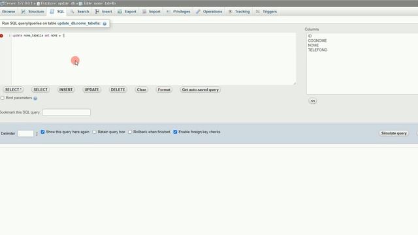Screen dimensions: 418x235
Task: Click the Tracking eye icon
Action: pyautogui.click(x=231, y=12)
